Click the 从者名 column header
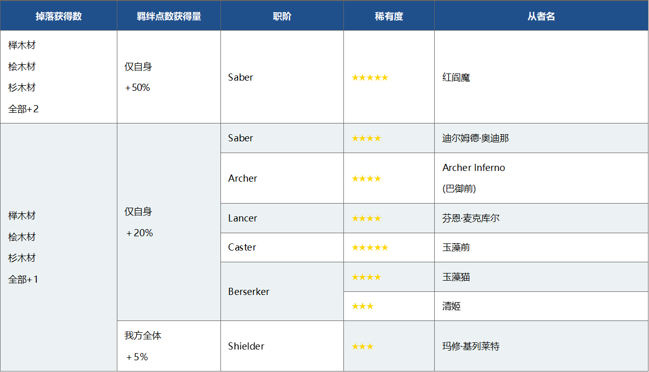Image resolution: width=649 pixels, height=372 pixels. 541,16
